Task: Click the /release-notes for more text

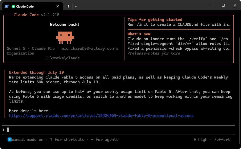Action: tap(154, 53)
